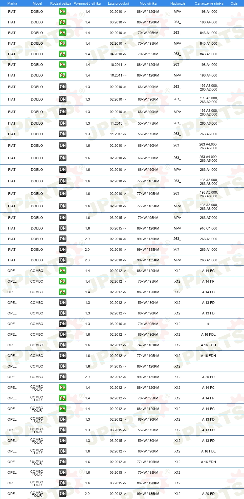Click petrol icon in Opel Combo 70kW A 14 FP row
The height and width of the screenshot is (499, 244).
[x=63, y=281]
